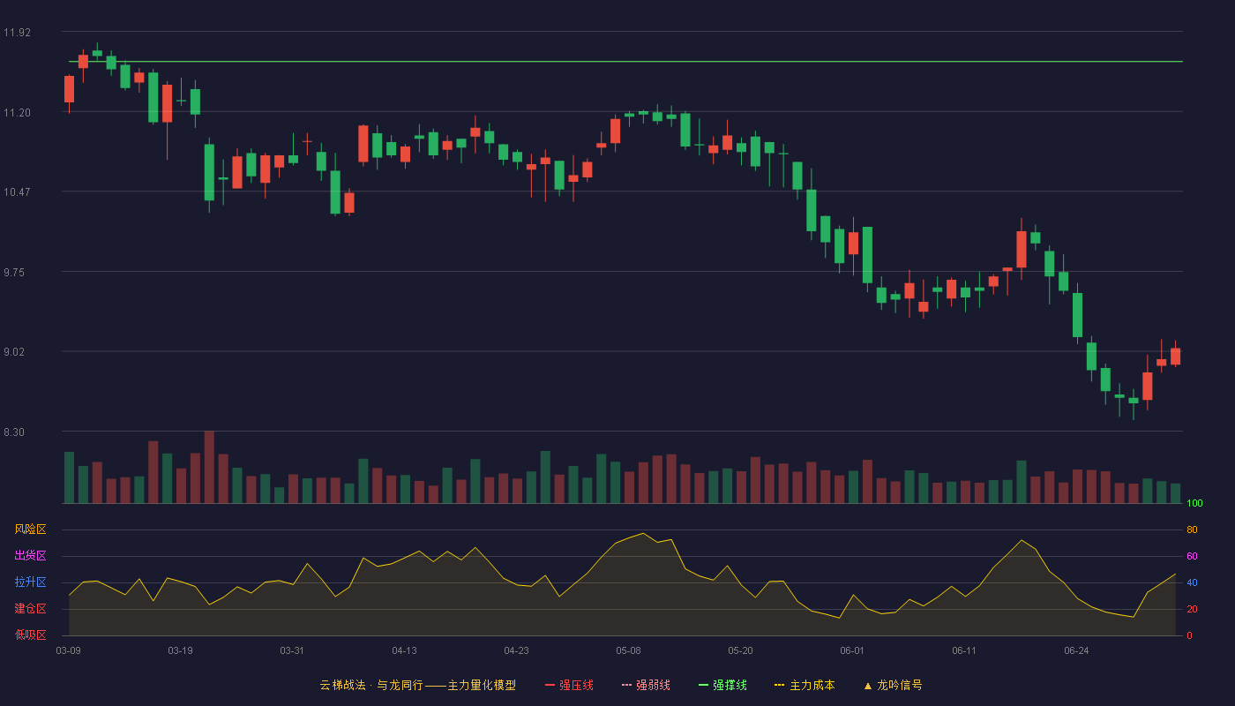Click the 风险区 zone label

pyautogui.click(x=30, y=529)
